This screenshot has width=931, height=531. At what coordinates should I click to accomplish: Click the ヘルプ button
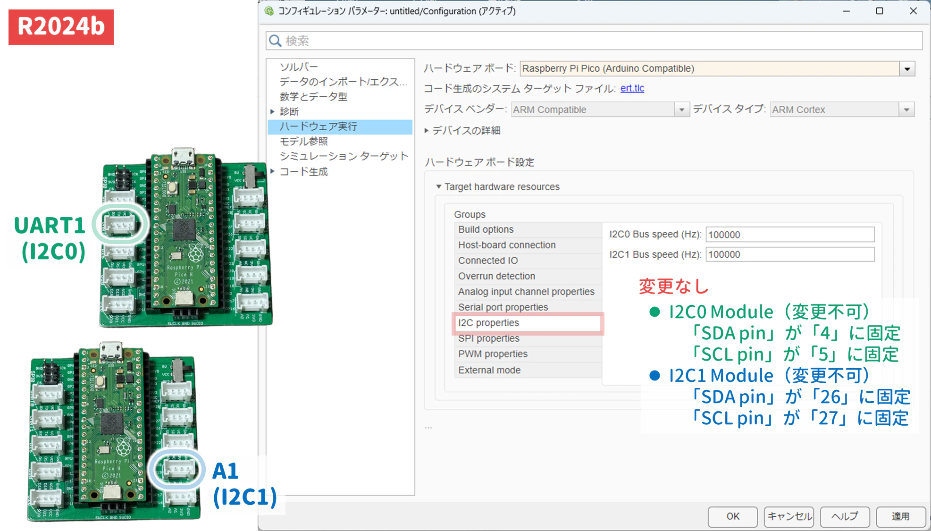coord(845,516)
